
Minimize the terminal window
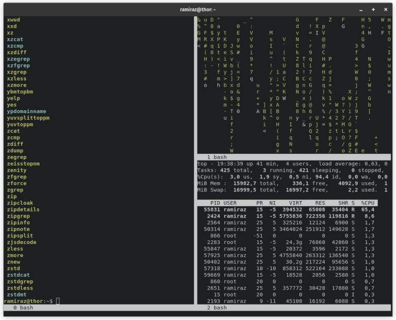[x=361, y=9]
